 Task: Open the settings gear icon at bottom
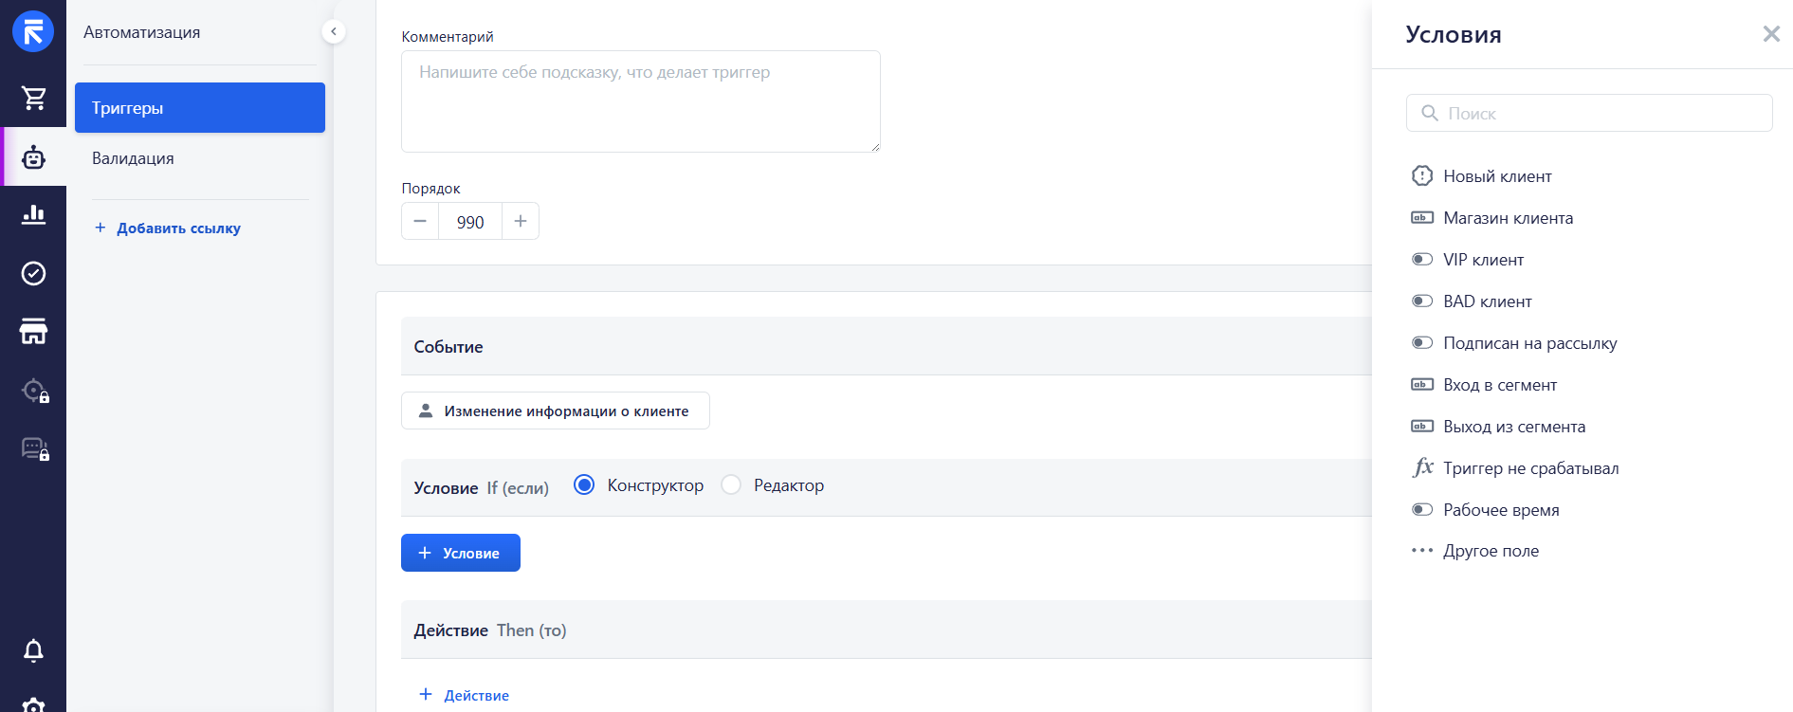coord(33,705)
